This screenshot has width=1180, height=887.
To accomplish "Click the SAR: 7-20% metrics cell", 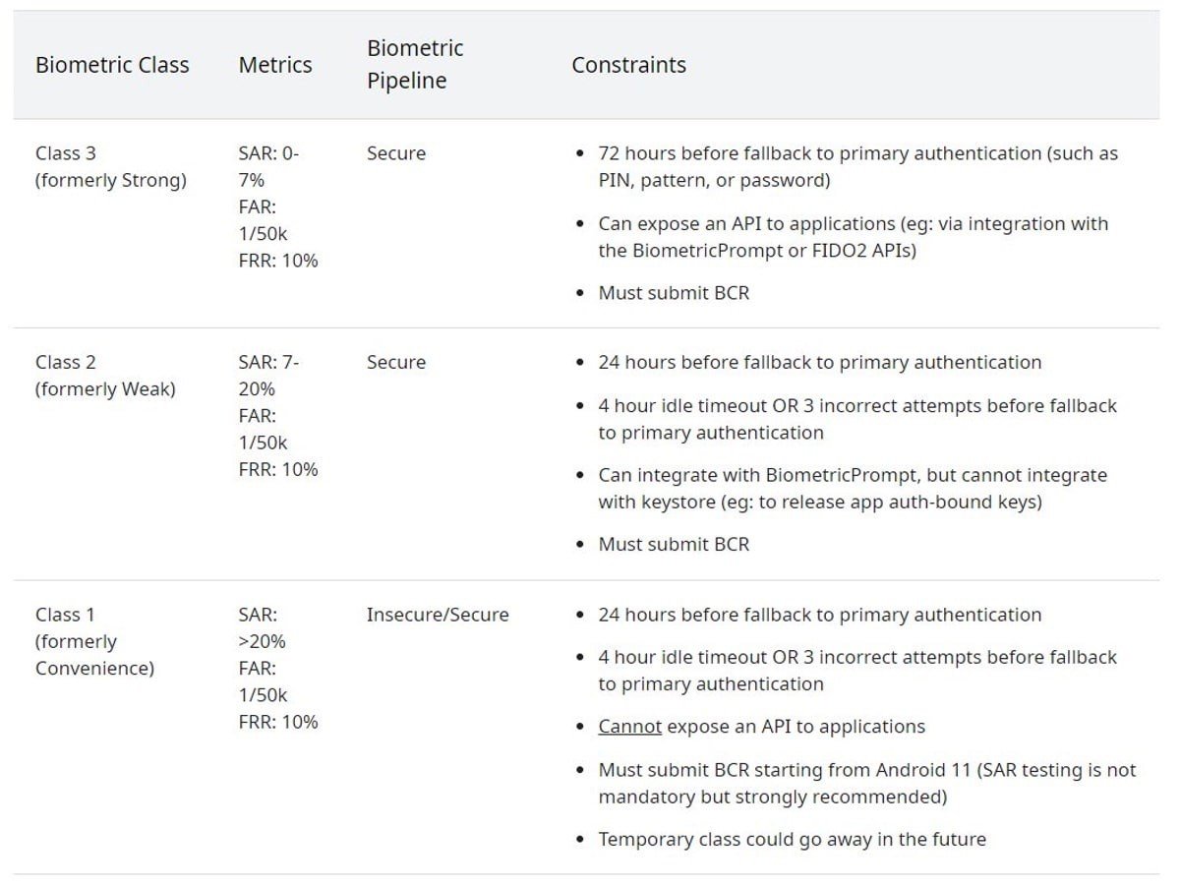I will [x=278, y=415].
